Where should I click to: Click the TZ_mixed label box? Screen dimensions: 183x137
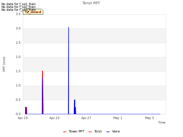(33, 12)
